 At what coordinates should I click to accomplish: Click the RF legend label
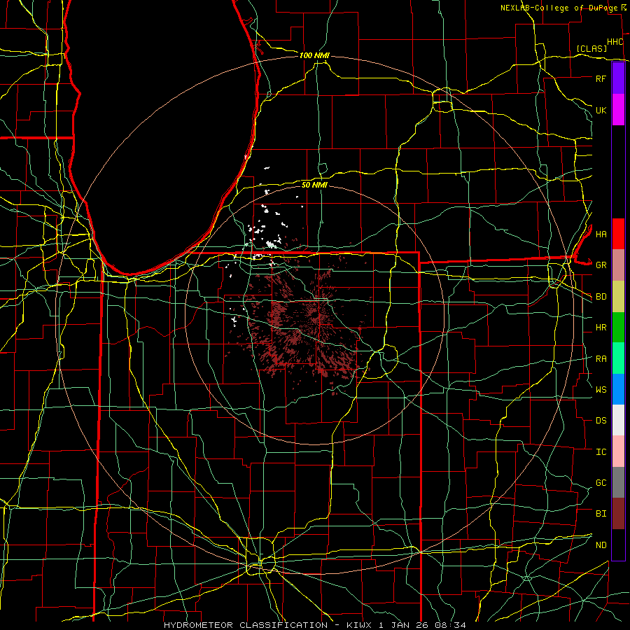pyautogui.click(x=601, y=78)
